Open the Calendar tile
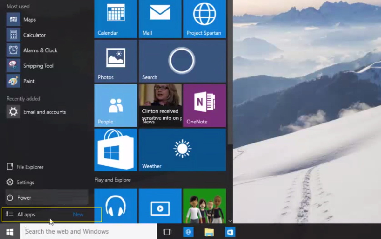 [x=116, y=19]
